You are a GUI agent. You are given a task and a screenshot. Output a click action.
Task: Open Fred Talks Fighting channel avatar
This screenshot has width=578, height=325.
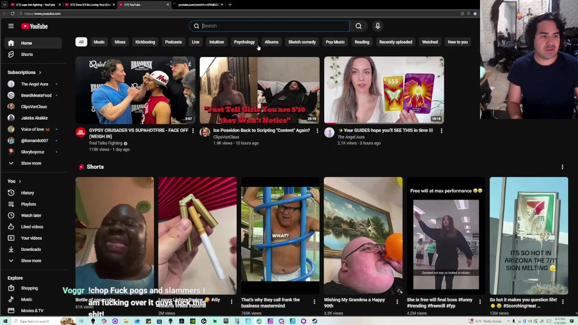pyautogui.click(x=81, y=132)
